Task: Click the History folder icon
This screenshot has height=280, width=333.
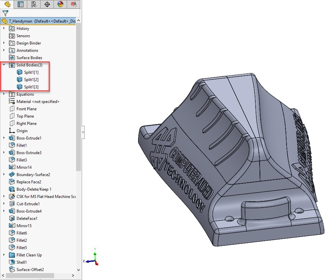Action: pyautogui.click(x=12, y=29)
